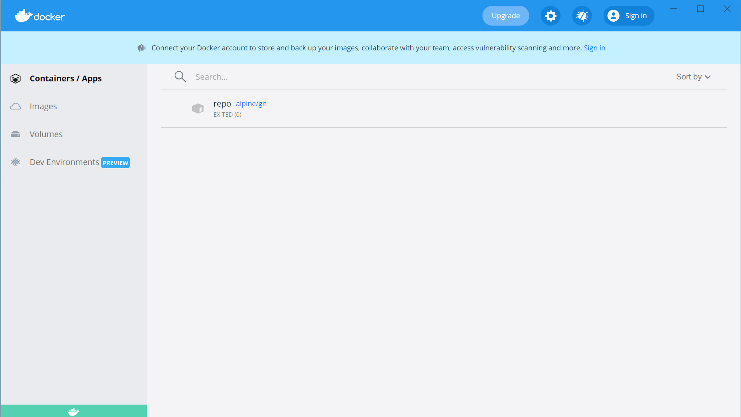This screenshot has height=417, width=741.
Task: Close the Docker Desktop window
Action: (x=727, y=9)
